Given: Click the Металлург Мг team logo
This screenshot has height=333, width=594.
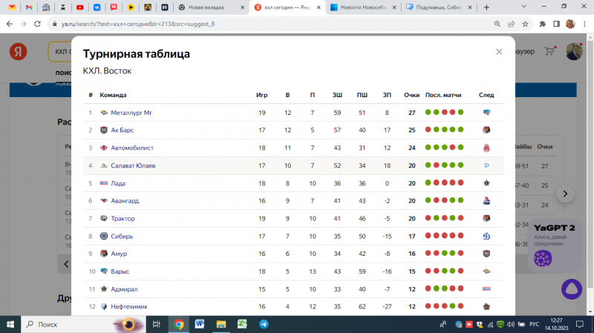Looking at the screenshot, I should coord(103,113).
